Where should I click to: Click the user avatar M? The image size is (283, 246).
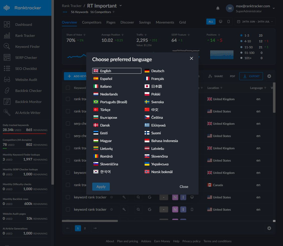(x=230, y=8)
